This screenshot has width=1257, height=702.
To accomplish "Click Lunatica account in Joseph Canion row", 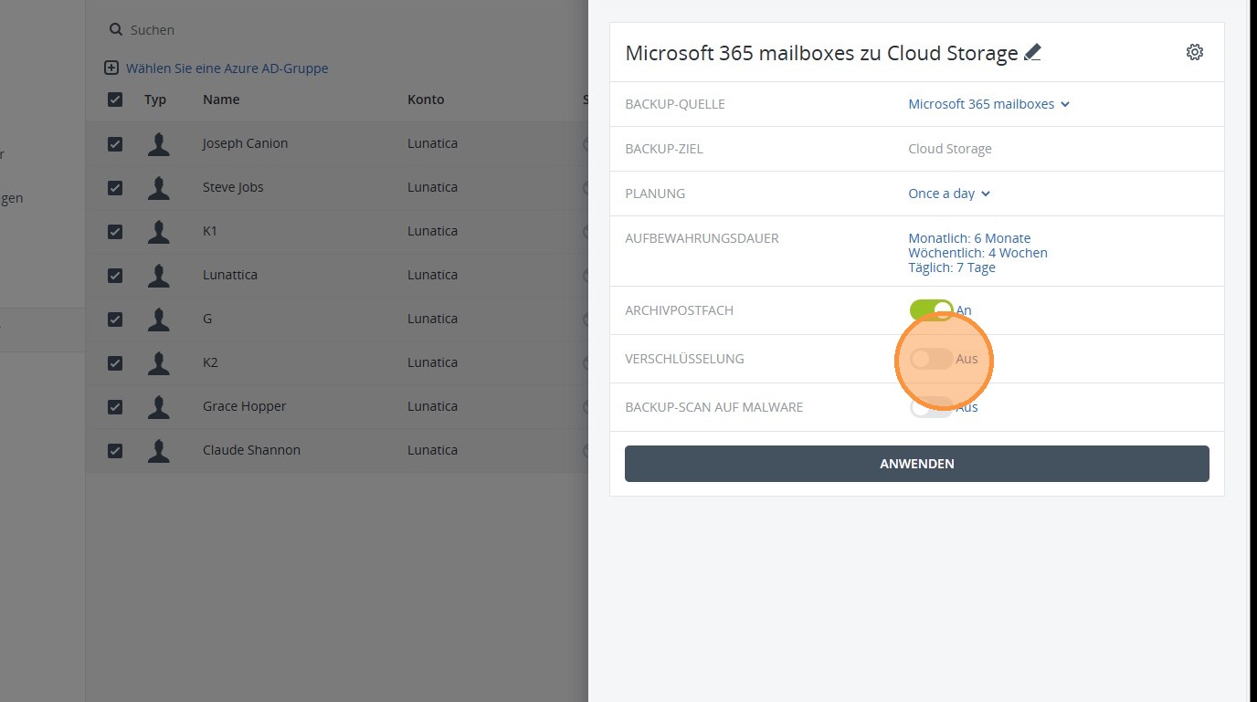I will pyautogui.click(x=432, y=143).
